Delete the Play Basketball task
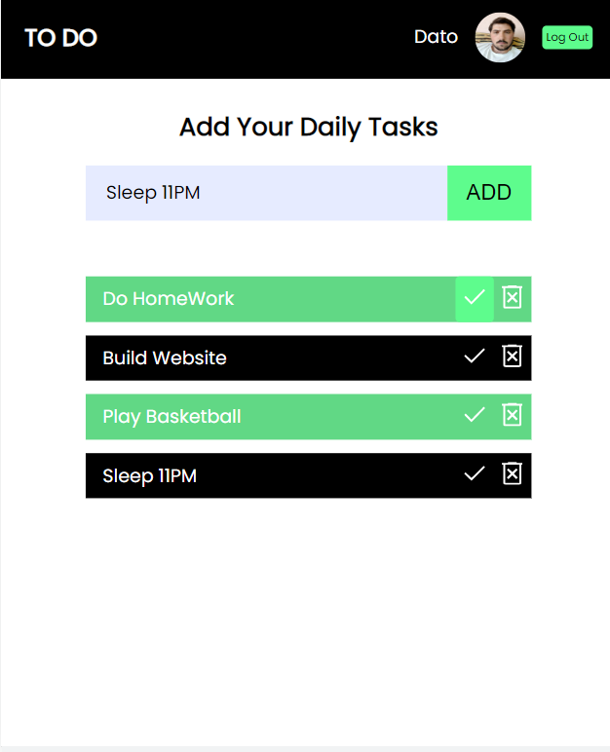610x752 pixels. click(x=513, y=415)
